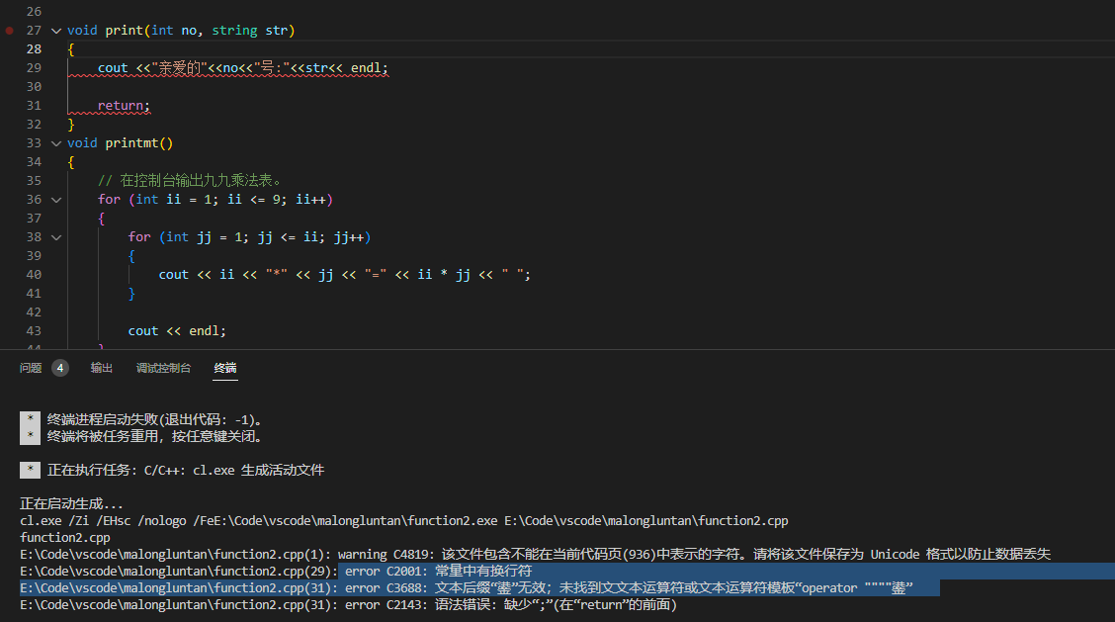Click line number 28 in the gutter

tap(35, 49)
